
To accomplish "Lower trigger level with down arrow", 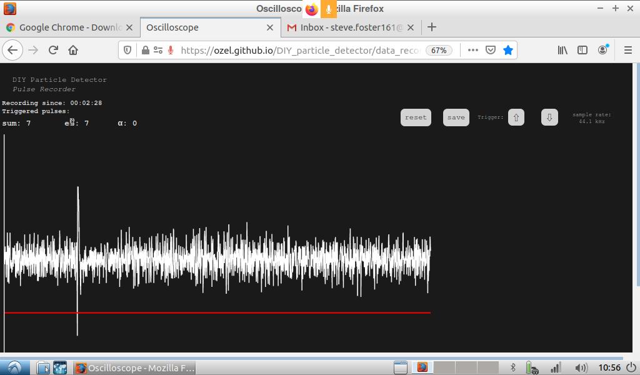I will pyautogui.click(x=549, y=117).
